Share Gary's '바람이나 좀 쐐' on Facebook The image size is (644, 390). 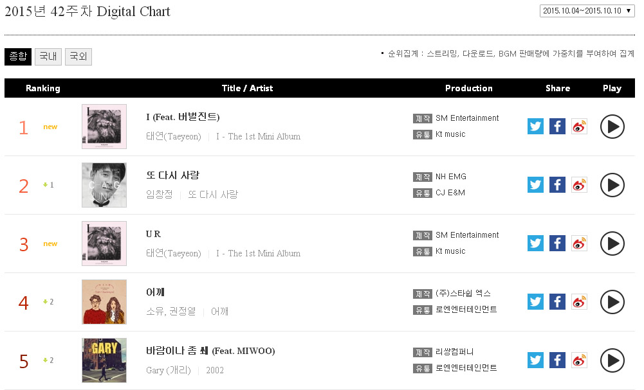click(557, 360)
